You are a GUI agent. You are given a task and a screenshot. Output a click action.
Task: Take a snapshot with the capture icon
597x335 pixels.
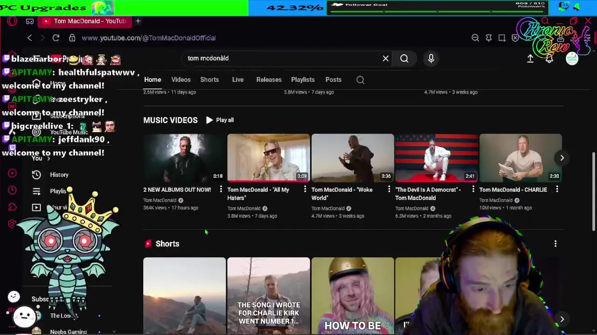tap(502, 38)
